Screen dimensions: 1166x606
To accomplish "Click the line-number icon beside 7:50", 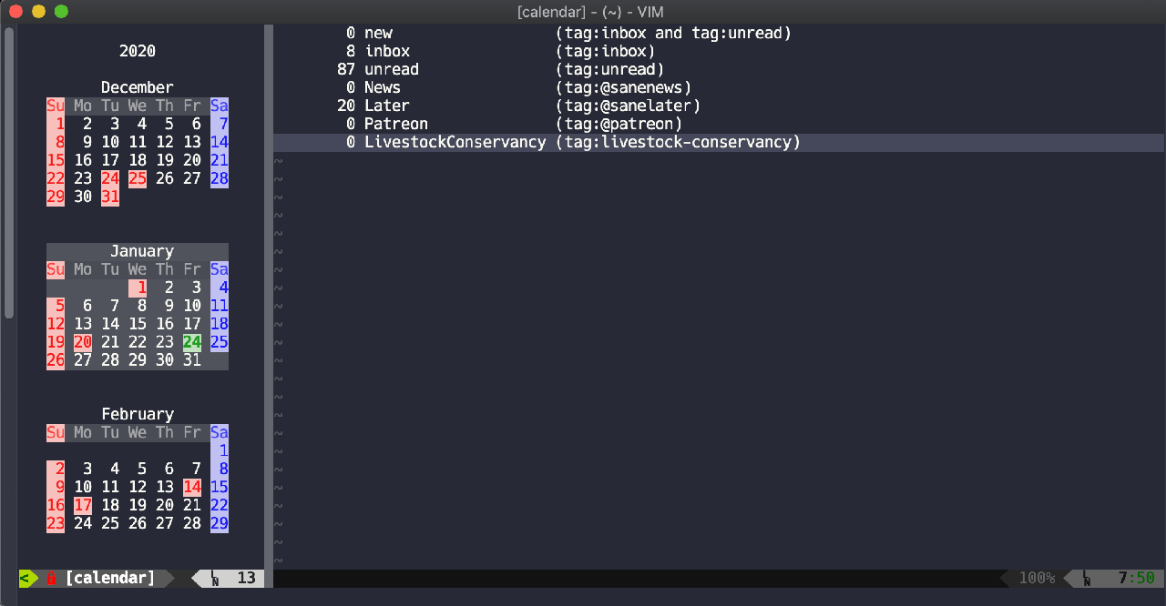I will (1085, 578).
